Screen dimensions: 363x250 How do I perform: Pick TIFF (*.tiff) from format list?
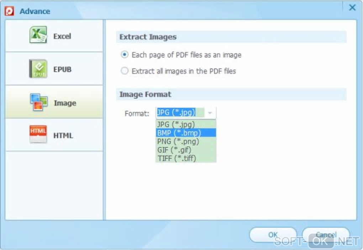tap(186, 158)
